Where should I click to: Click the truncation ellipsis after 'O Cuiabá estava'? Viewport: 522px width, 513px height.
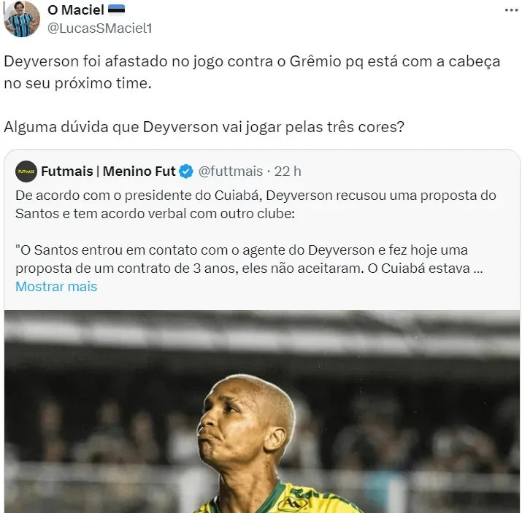click(478, 269)
